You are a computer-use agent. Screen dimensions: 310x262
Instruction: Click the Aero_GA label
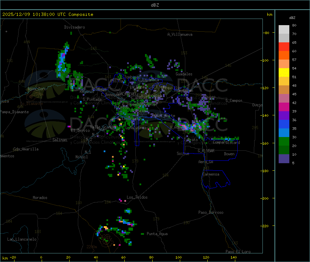(x=206, y=162)
